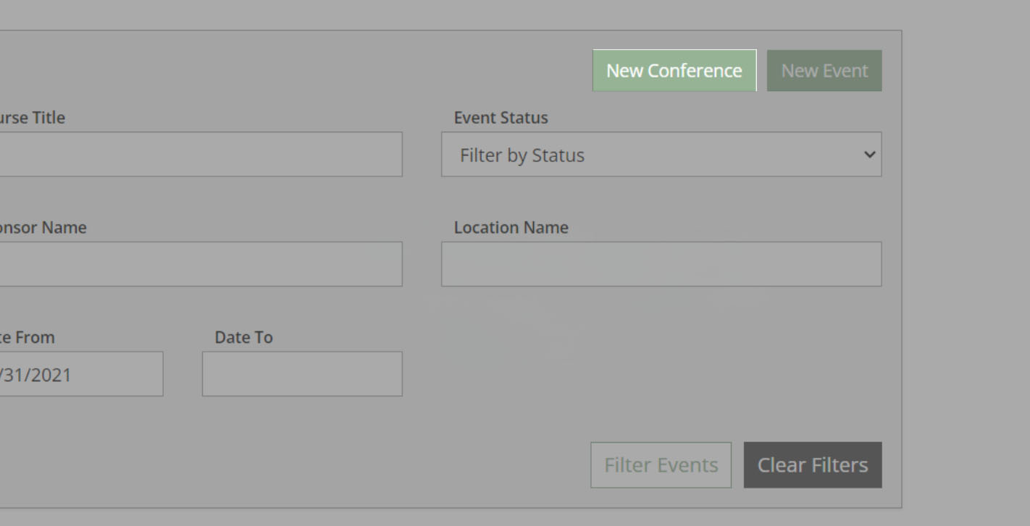This screenshot has height=526, width=1030.
Task: Open the Filter by Status dropdown
Action: (x=661, y=154)
